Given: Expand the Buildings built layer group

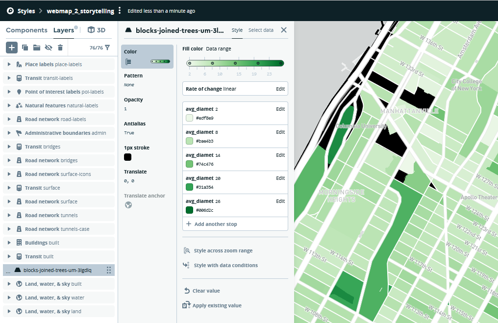Looking at the screenshot, I should (9, 243).
